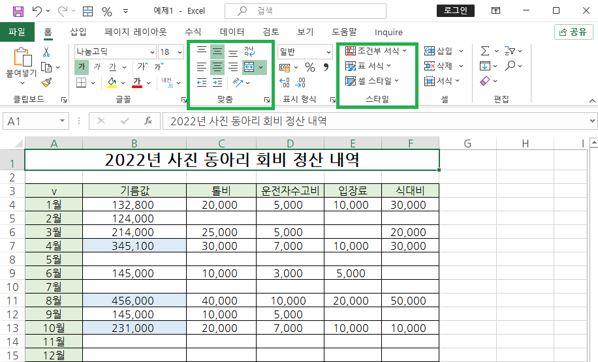Click the Insert Function fx icon
Screen dimensions: 598x362
tap(148, 121)
